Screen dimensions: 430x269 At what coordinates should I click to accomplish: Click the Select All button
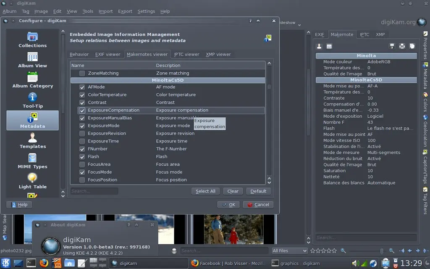pos(205,191)
